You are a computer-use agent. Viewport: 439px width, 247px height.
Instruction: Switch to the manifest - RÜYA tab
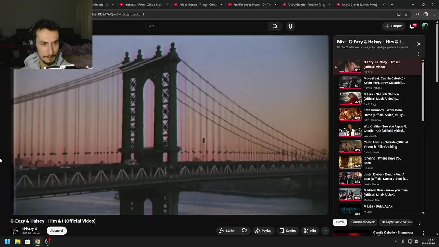(x=144, y=5)
